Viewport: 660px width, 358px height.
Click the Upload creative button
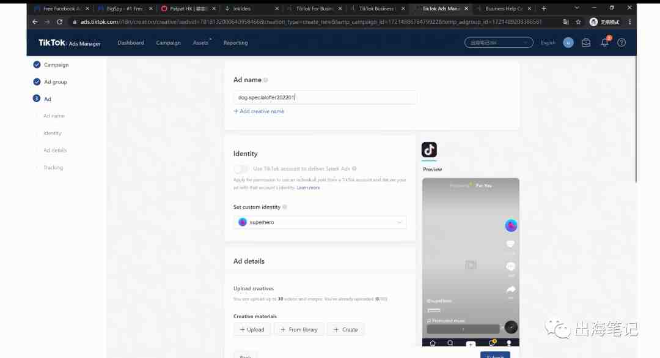(x=252, y=329)
